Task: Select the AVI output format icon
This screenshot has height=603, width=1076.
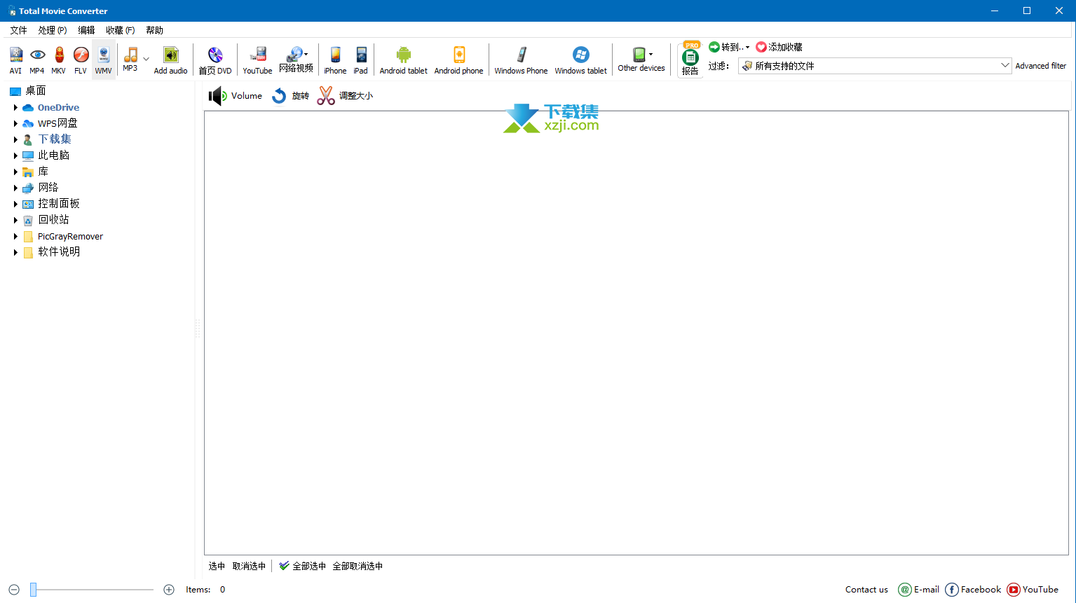Action: (15, 60)
